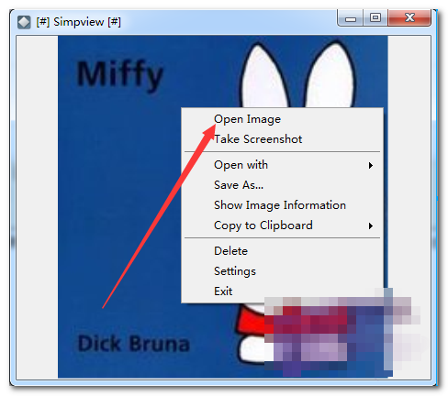Click the Miffy title text in image
448x396 pixels.
(120, 75)
